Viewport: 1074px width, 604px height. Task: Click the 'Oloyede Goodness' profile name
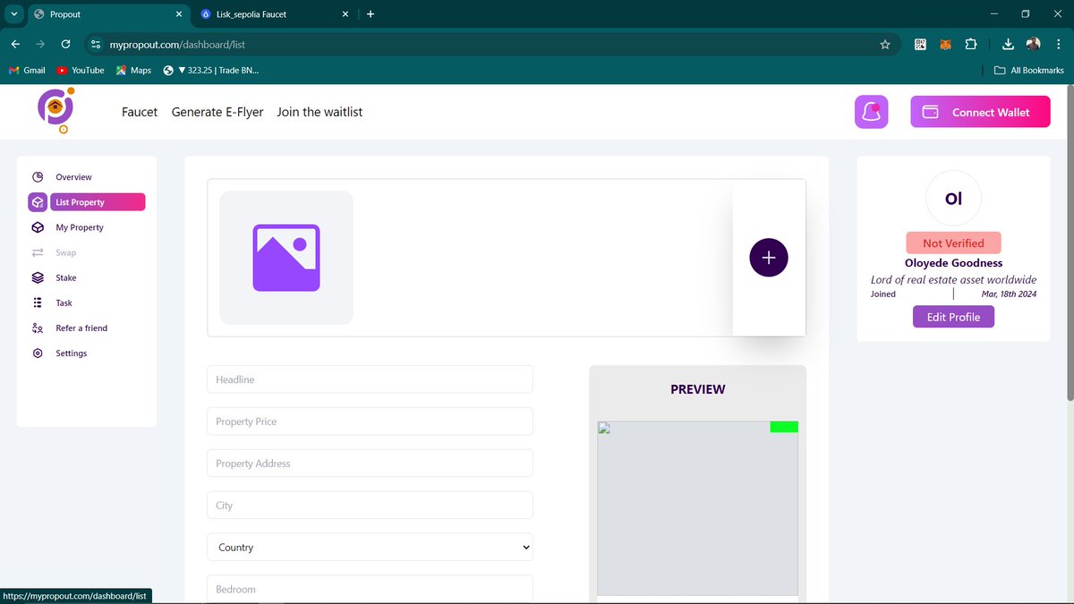tap(953, 263)
